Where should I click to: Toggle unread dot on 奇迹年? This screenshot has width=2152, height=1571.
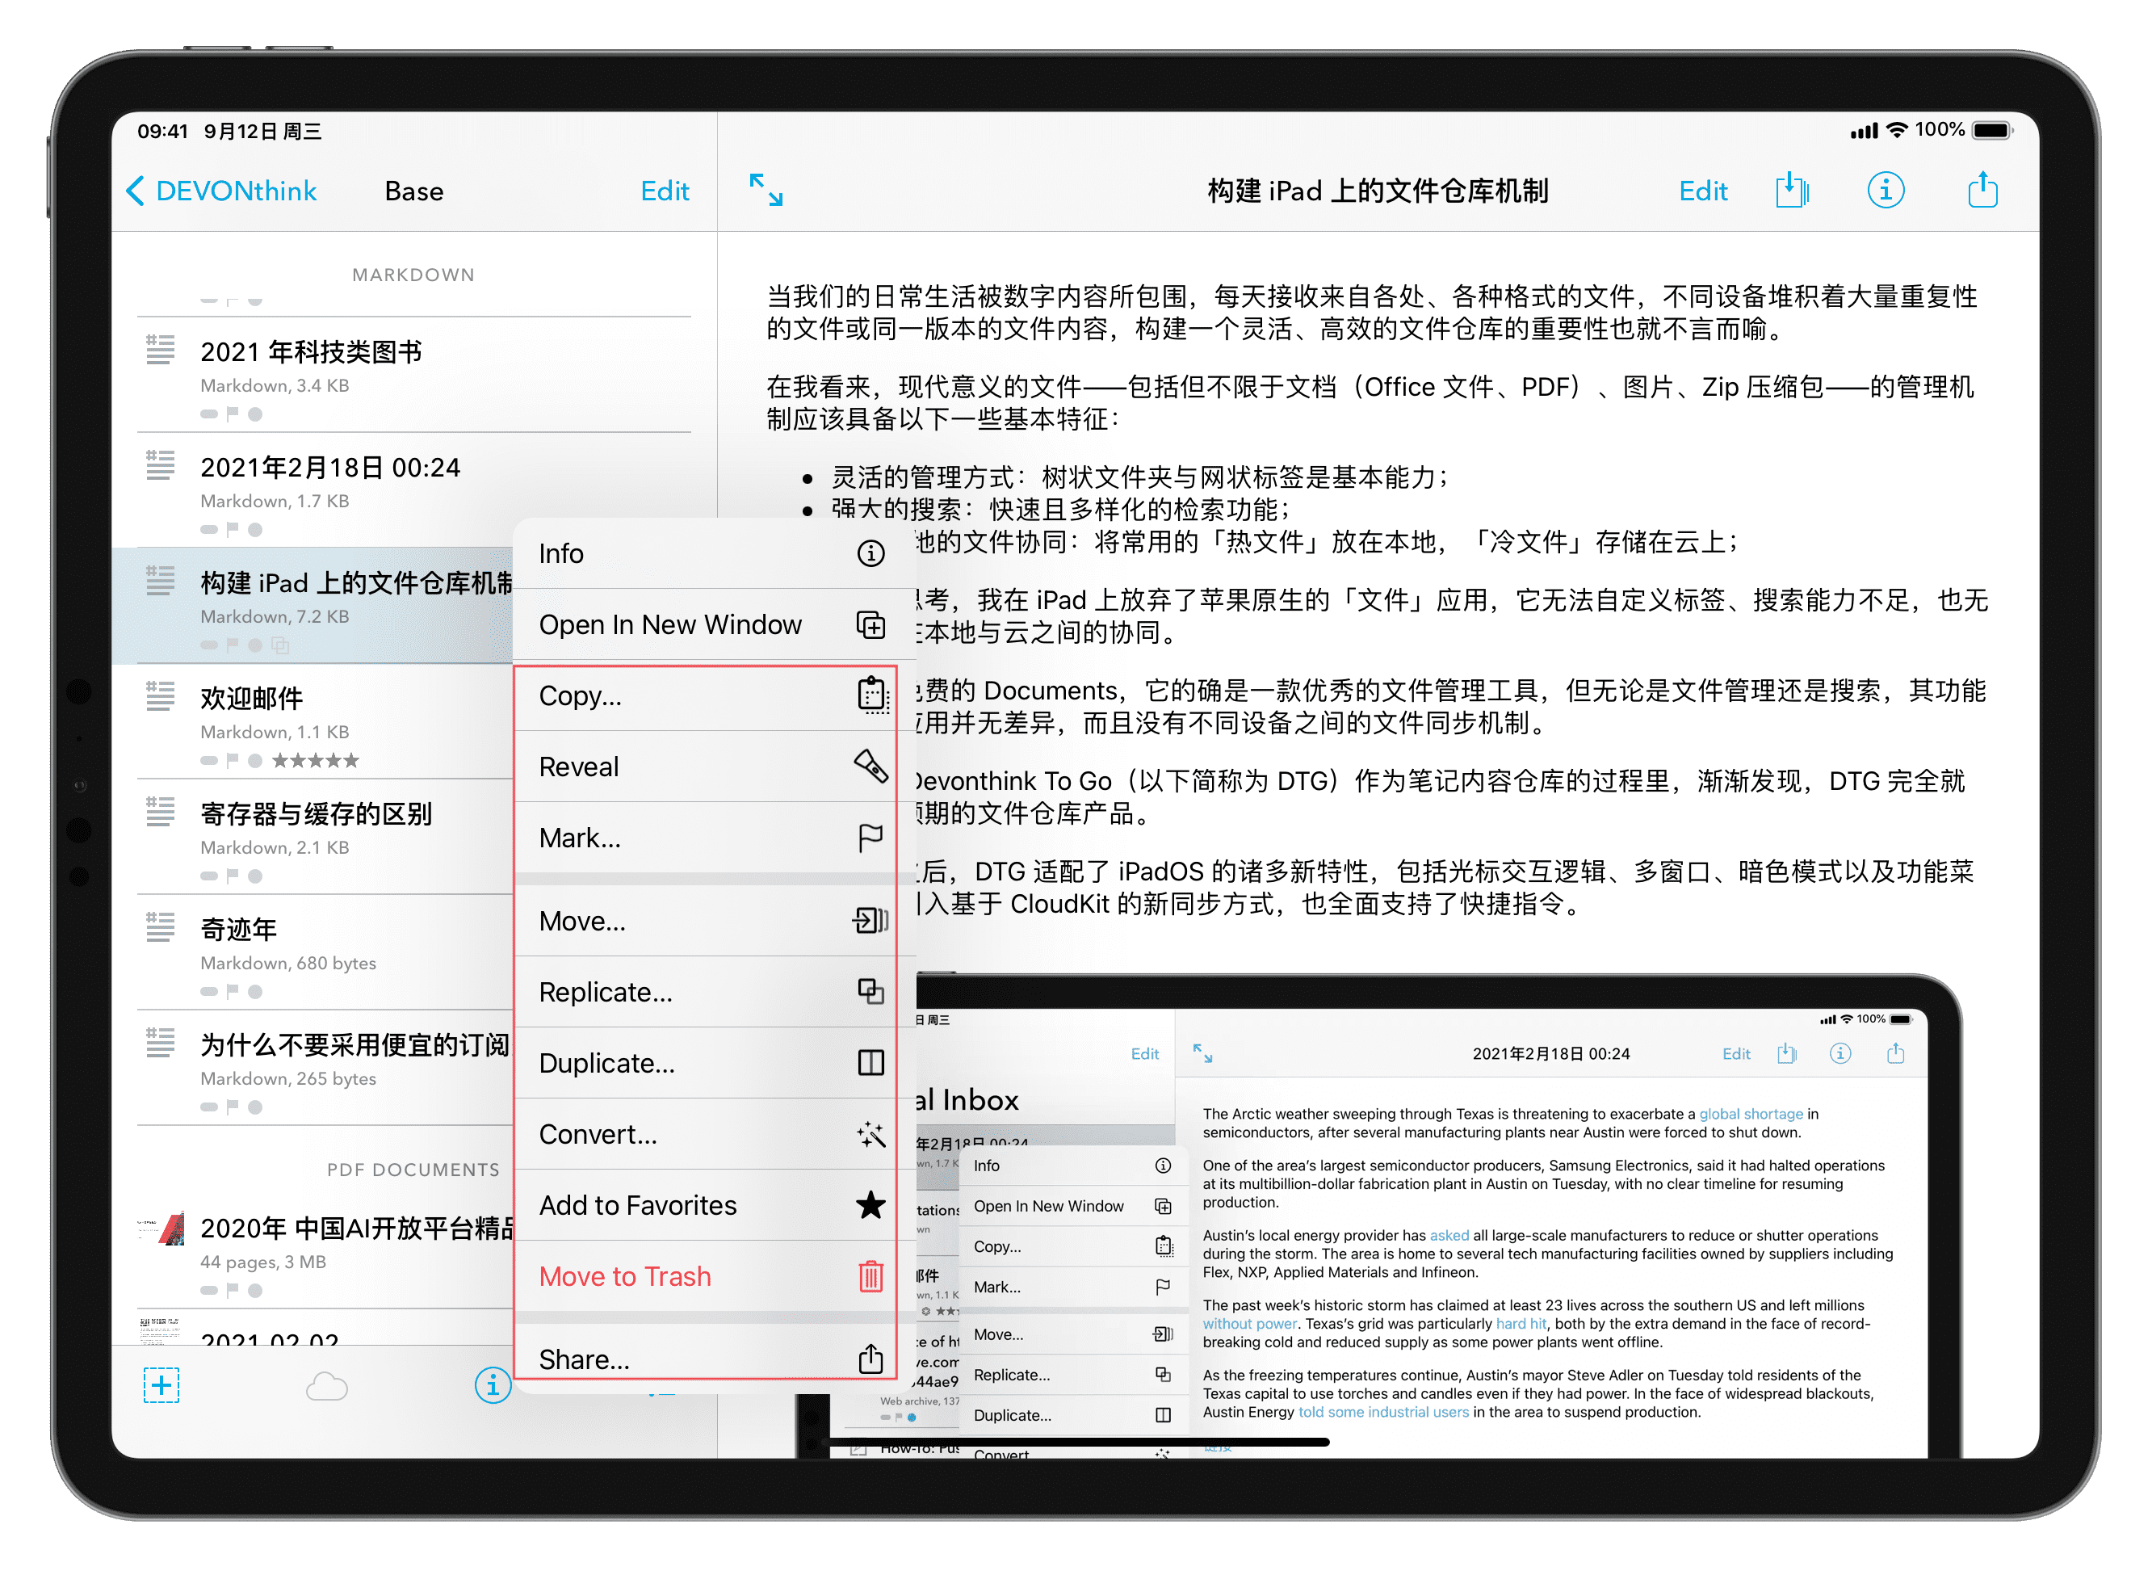[254, 991]
